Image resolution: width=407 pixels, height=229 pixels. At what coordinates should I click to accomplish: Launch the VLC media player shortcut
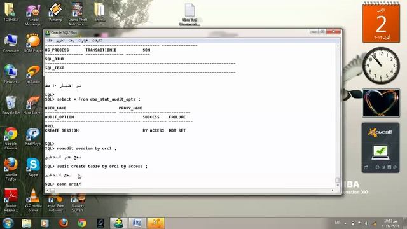[33, 200]
